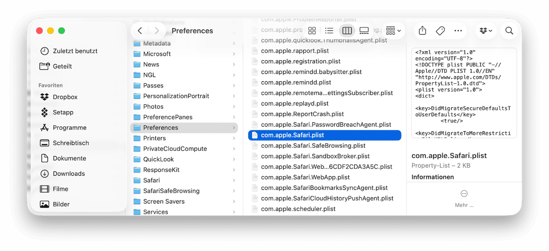Expand the PrivateCloudCompute folder chevron
549x251 pixels.
coord(234,149)
